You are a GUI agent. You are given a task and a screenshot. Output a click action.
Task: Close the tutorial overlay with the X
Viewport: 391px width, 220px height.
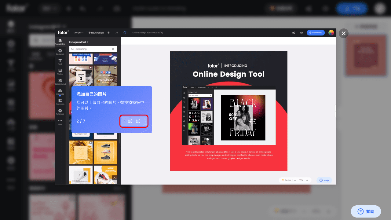click(344, 33)
